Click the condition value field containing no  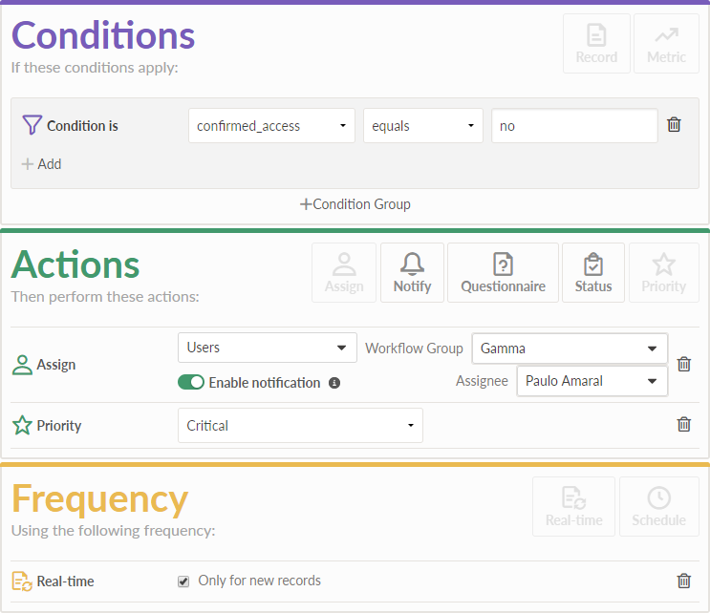(x=573, y=126)
